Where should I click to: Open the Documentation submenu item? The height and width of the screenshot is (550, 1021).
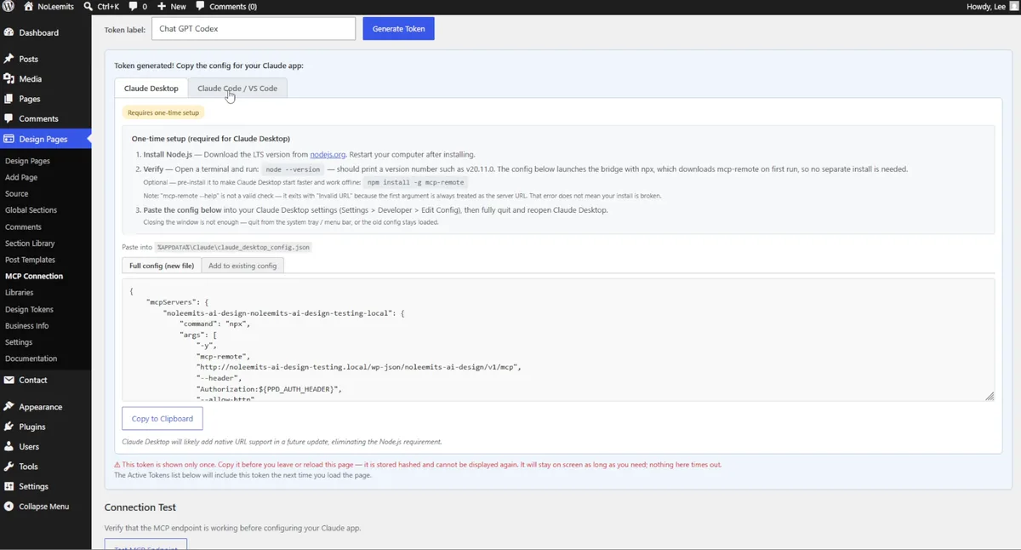pyautogui.click(x=31, y=358)
